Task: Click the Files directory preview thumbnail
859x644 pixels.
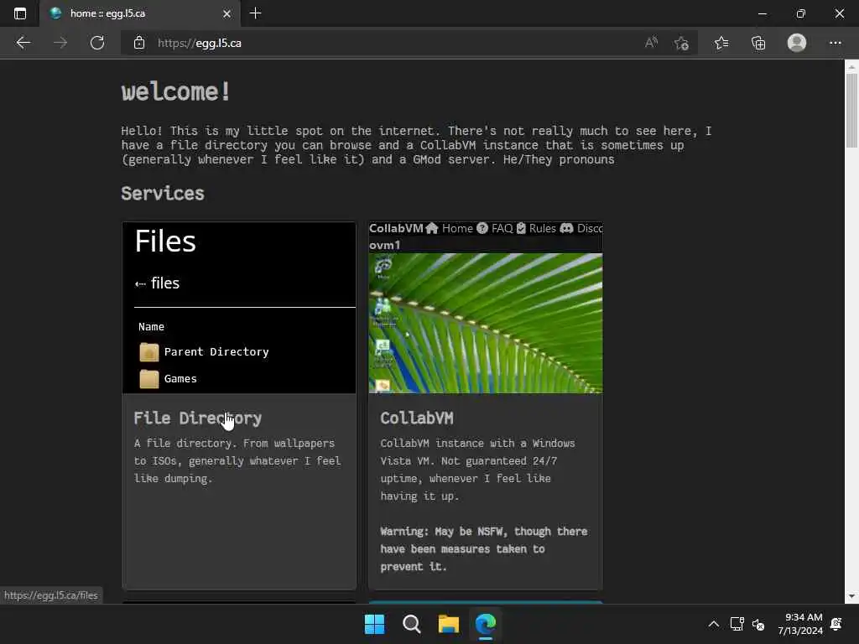Action: pyautogui.click(x=239, y=307)
